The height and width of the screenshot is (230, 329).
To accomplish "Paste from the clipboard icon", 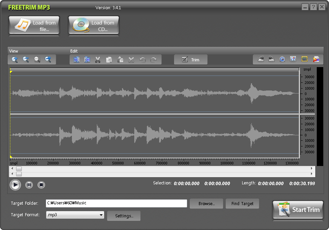I will (120, 60).
